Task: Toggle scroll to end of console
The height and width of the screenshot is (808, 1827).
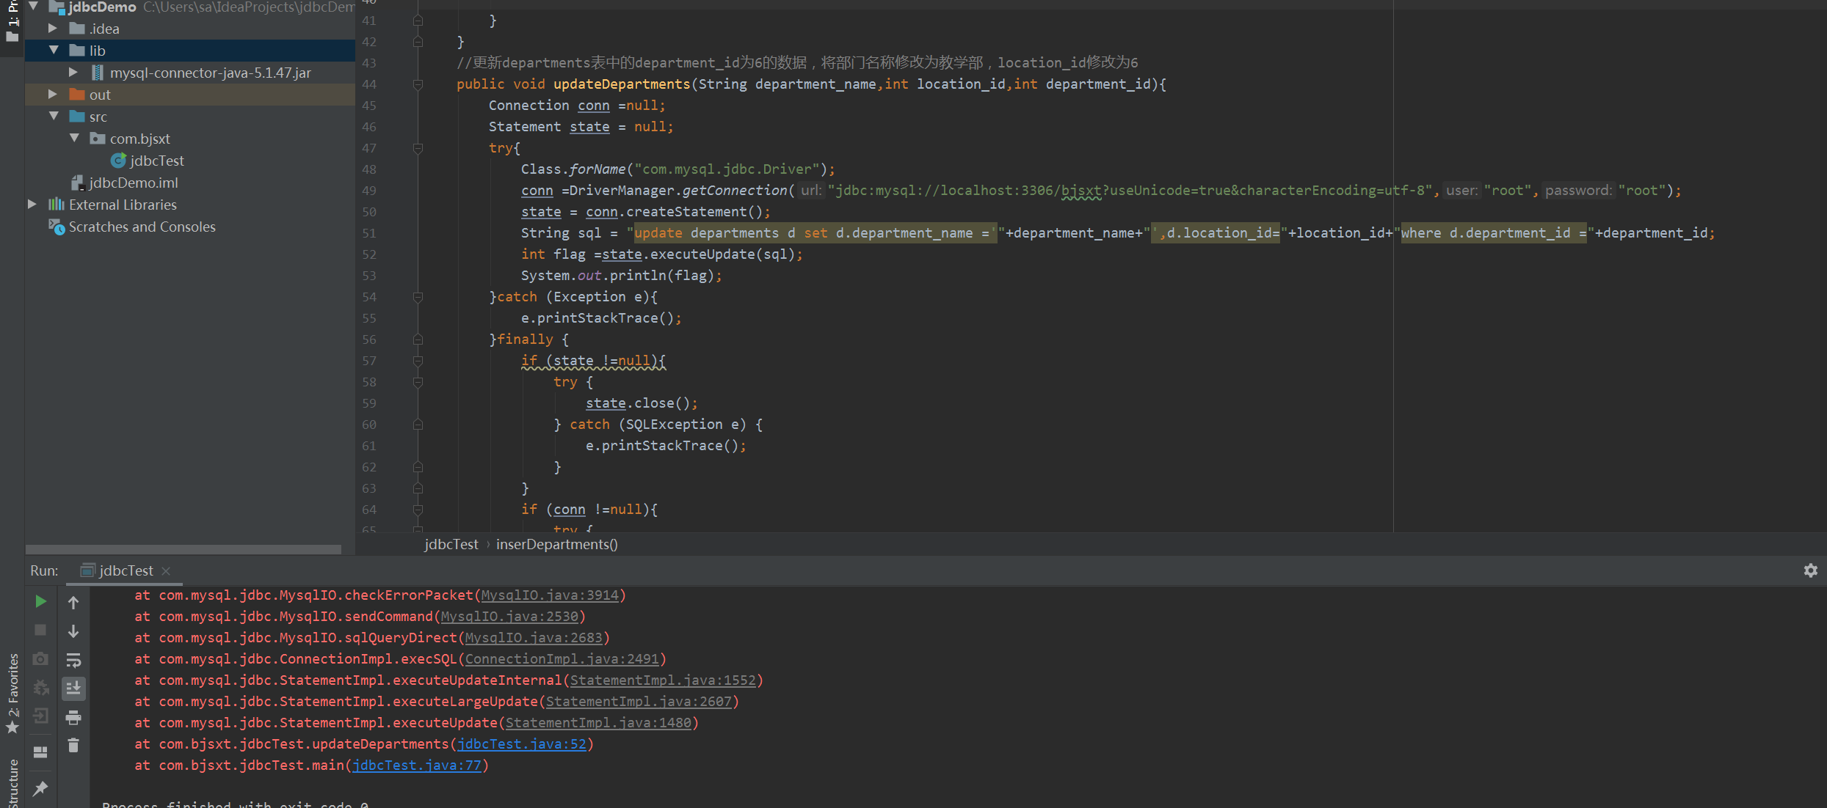Action: click(x=73, y=688)
